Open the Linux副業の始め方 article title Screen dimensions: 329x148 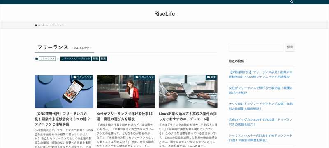188,117
